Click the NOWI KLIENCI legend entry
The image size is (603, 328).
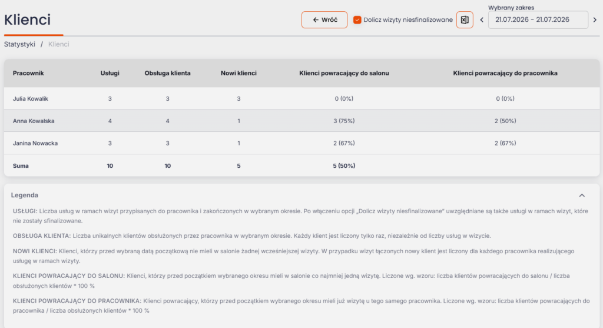(293, 256)
